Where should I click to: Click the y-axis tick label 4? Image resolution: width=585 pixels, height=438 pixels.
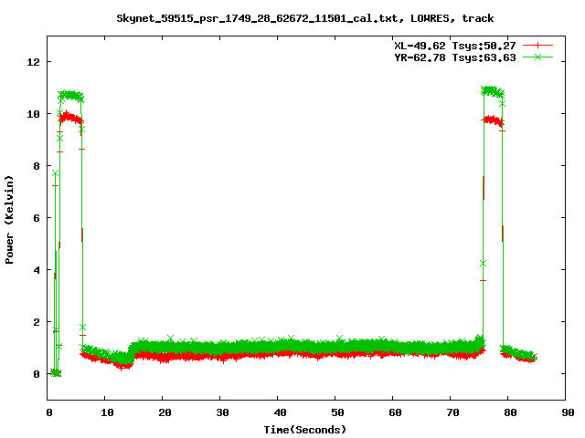[x=37, y=270]
